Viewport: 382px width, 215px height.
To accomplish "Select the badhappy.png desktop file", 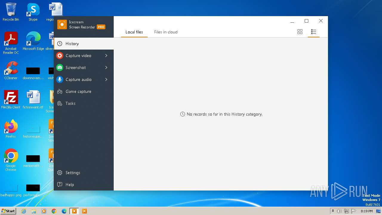I will click(x=11, y=190).
